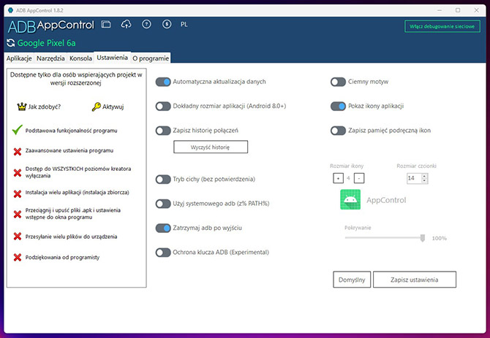Click the Google Pixel 6a device name
This screenshot has height=338, width=490.
point(47,43)
